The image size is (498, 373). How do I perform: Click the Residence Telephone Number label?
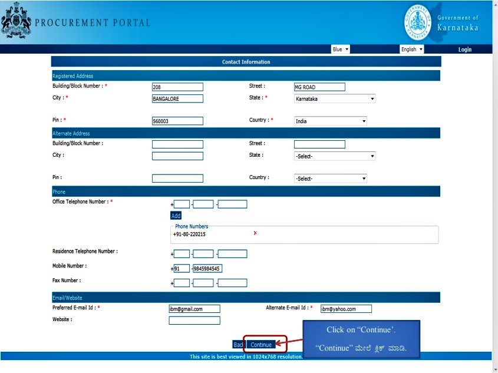click(x=85, y=251)
